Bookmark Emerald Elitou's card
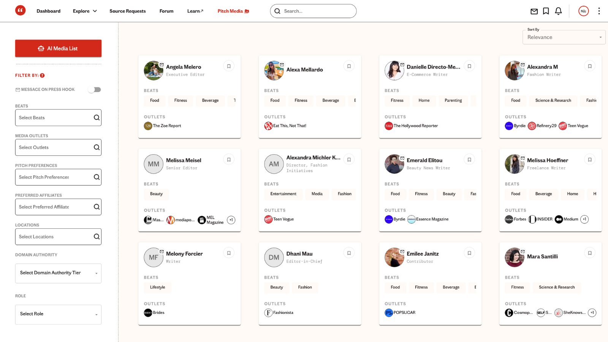The width and height of the screenshot is (608, 342). point(469,160)
